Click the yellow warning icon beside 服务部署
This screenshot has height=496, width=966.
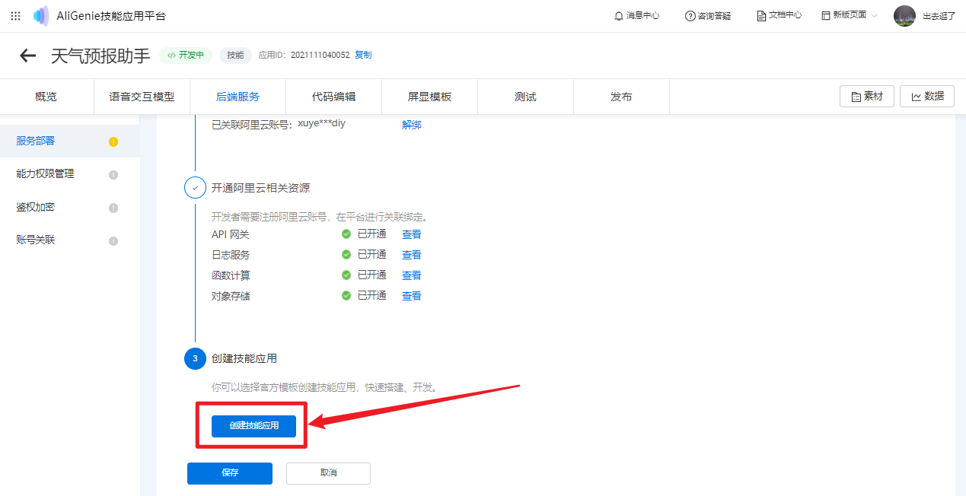click(x=113, y=141)
